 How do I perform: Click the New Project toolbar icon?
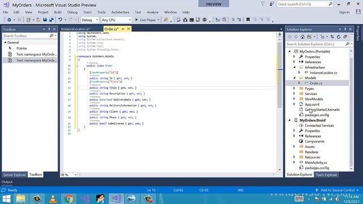tap(28, 20)
